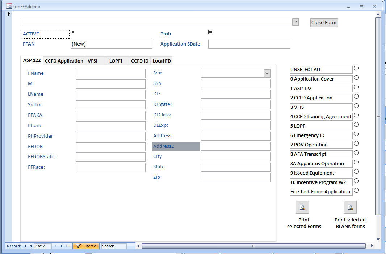This screenshot has width=386, height=254.
Task: Select the 7 POV Operation radio button
Action: (x=356, y=143)
